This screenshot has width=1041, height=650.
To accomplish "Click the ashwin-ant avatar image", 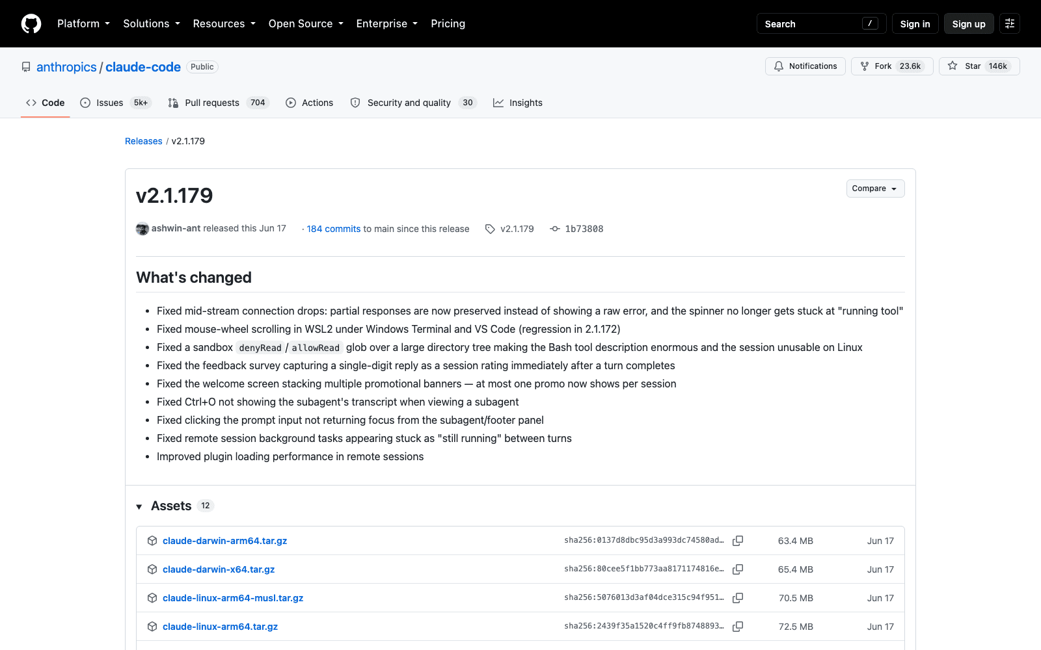I will [x=142, y=229].
